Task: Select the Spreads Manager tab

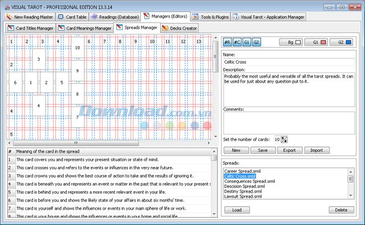Action: point(137,27)
